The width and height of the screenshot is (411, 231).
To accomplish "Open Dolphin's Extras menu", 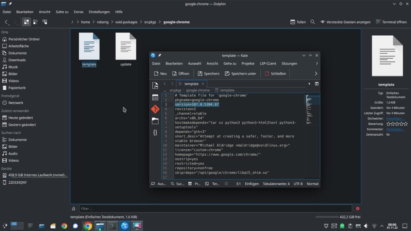I will 78,12.
